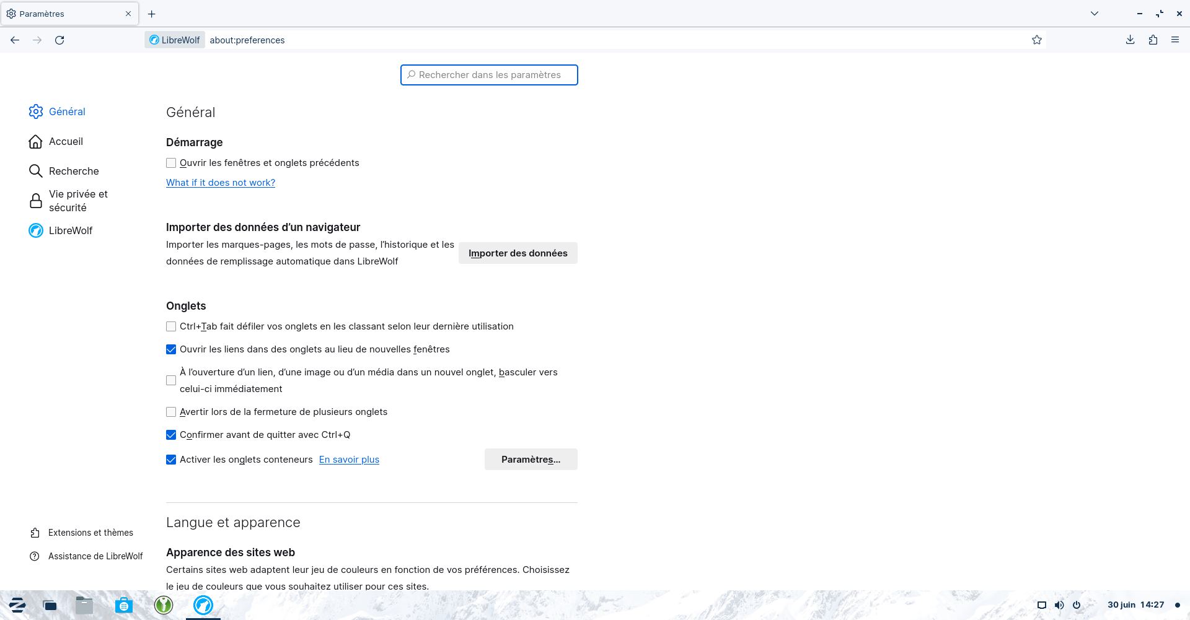This screenshot has height=620, width=1190.
Task: Go back using the back arrow
Action: [15, 40]
